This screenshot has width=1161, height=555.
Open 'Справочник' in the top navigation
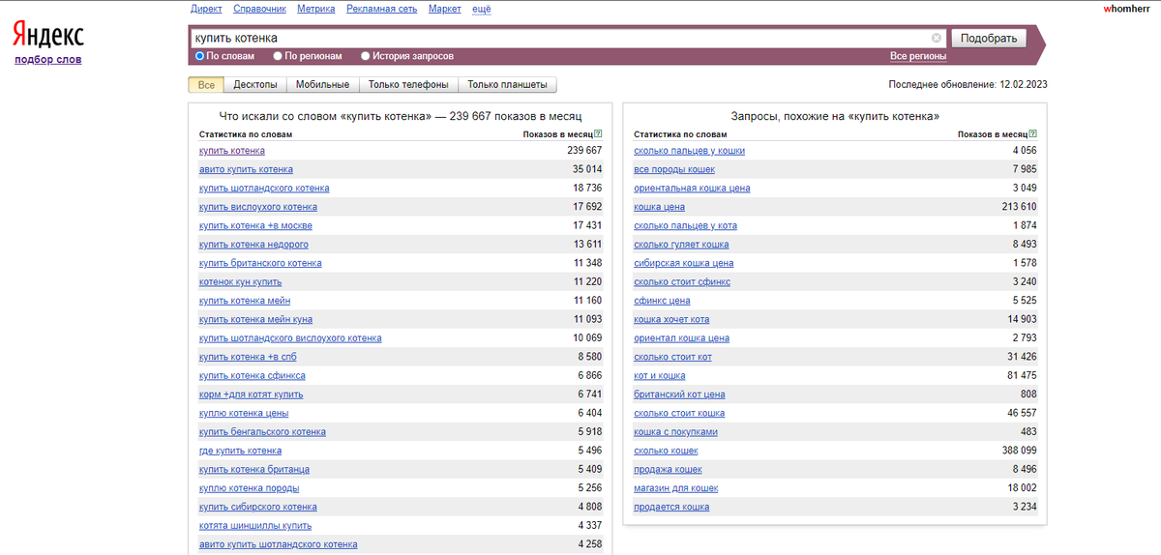(x=260, y=9)
